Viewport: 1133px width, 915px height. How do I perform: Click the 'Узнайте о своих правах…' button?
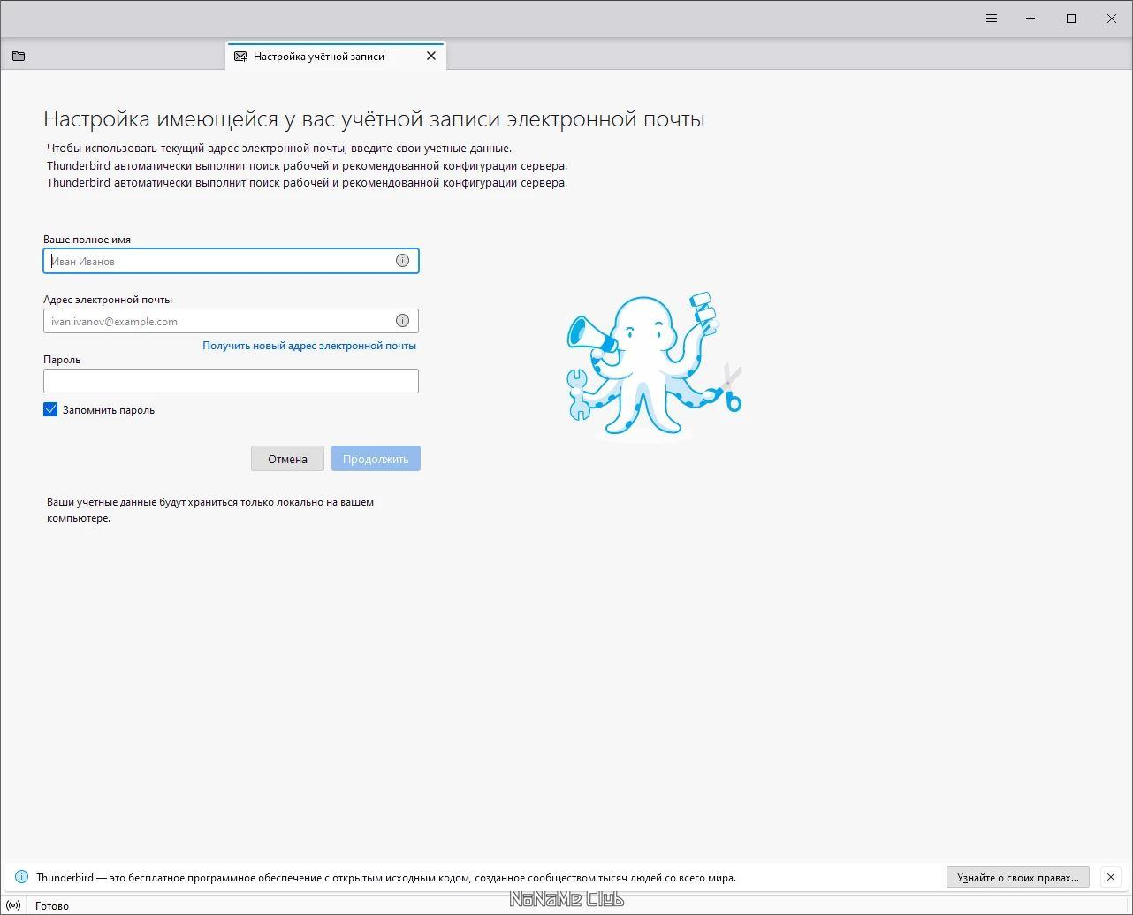pyautogui.click(x=1017, y=877)
